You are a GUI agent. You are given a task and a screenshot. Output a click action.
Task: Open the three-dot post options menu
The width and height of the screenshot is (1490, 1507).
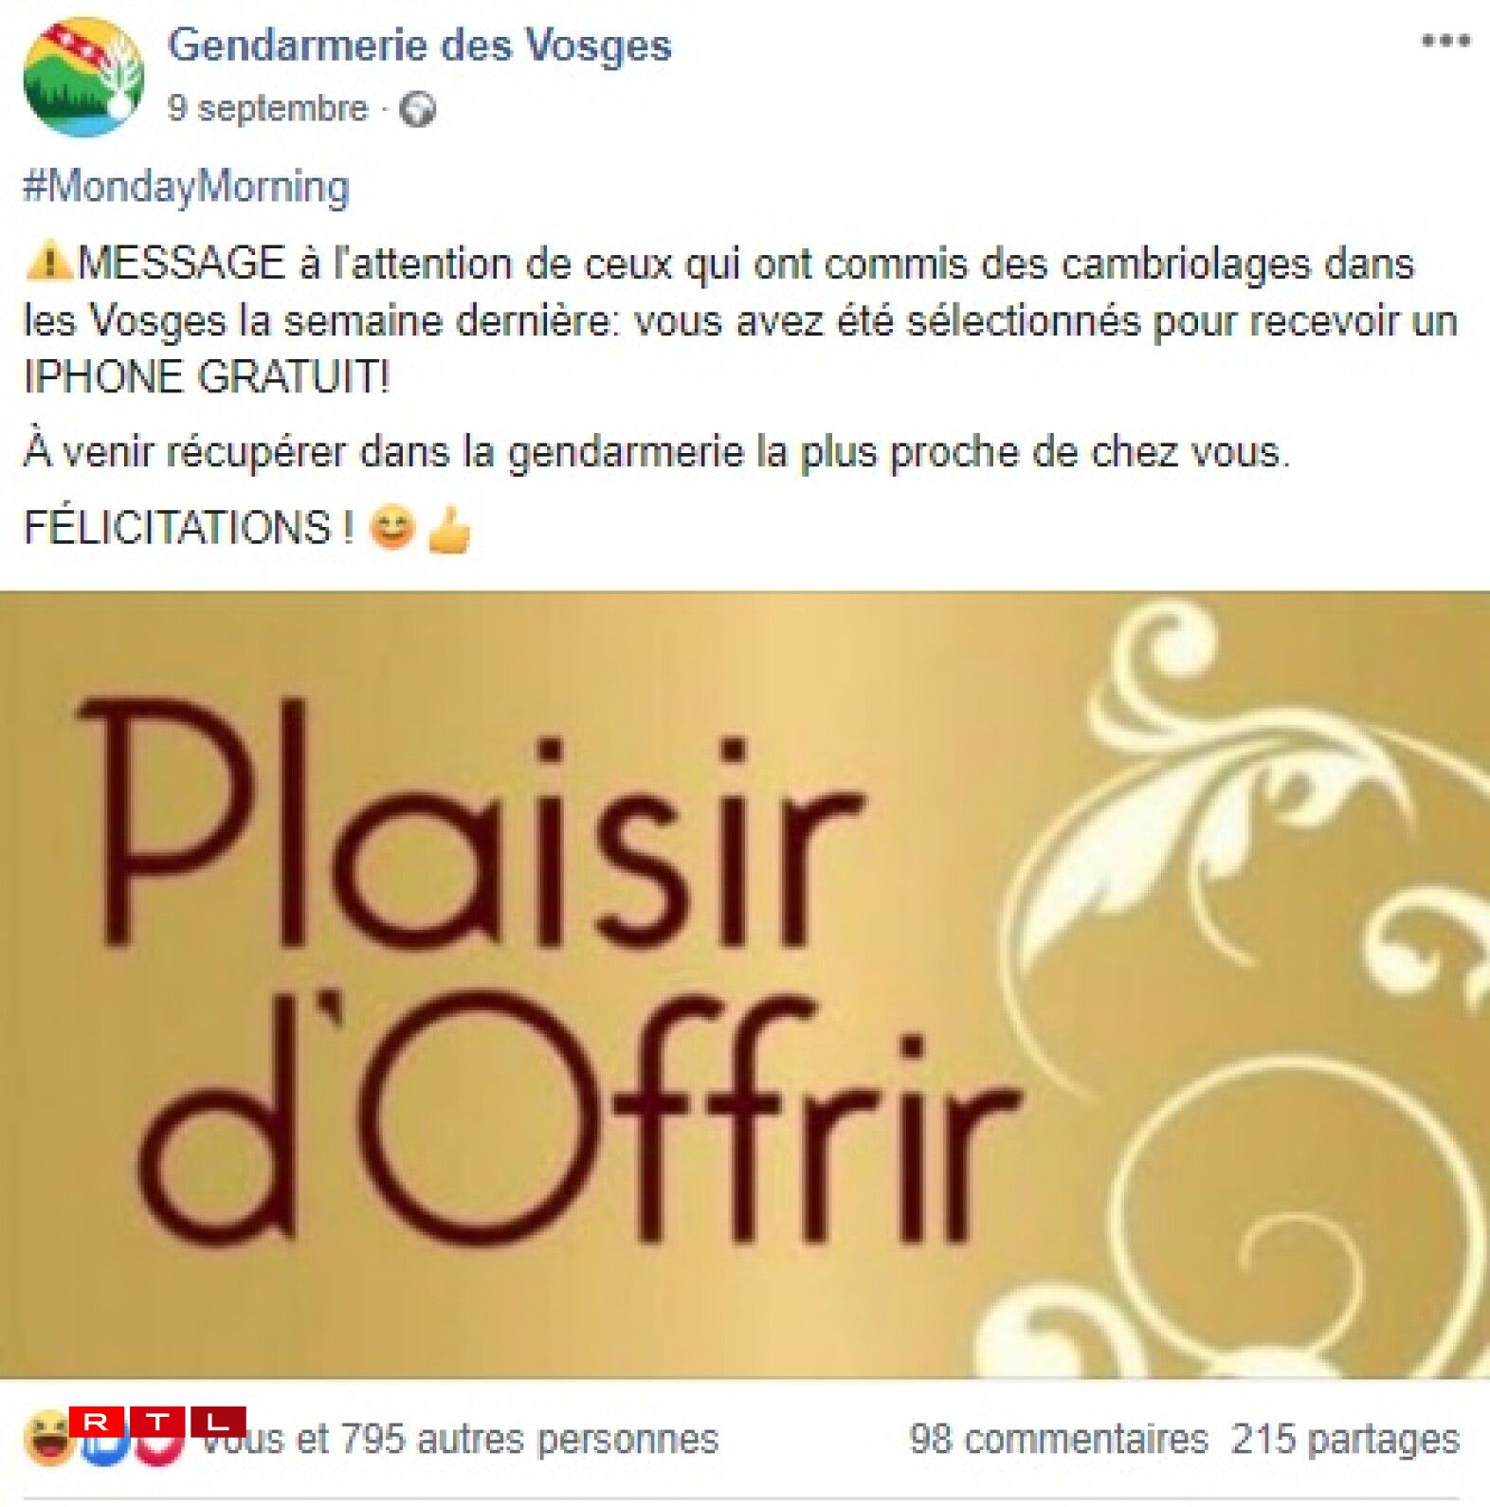click(1445, 41)
